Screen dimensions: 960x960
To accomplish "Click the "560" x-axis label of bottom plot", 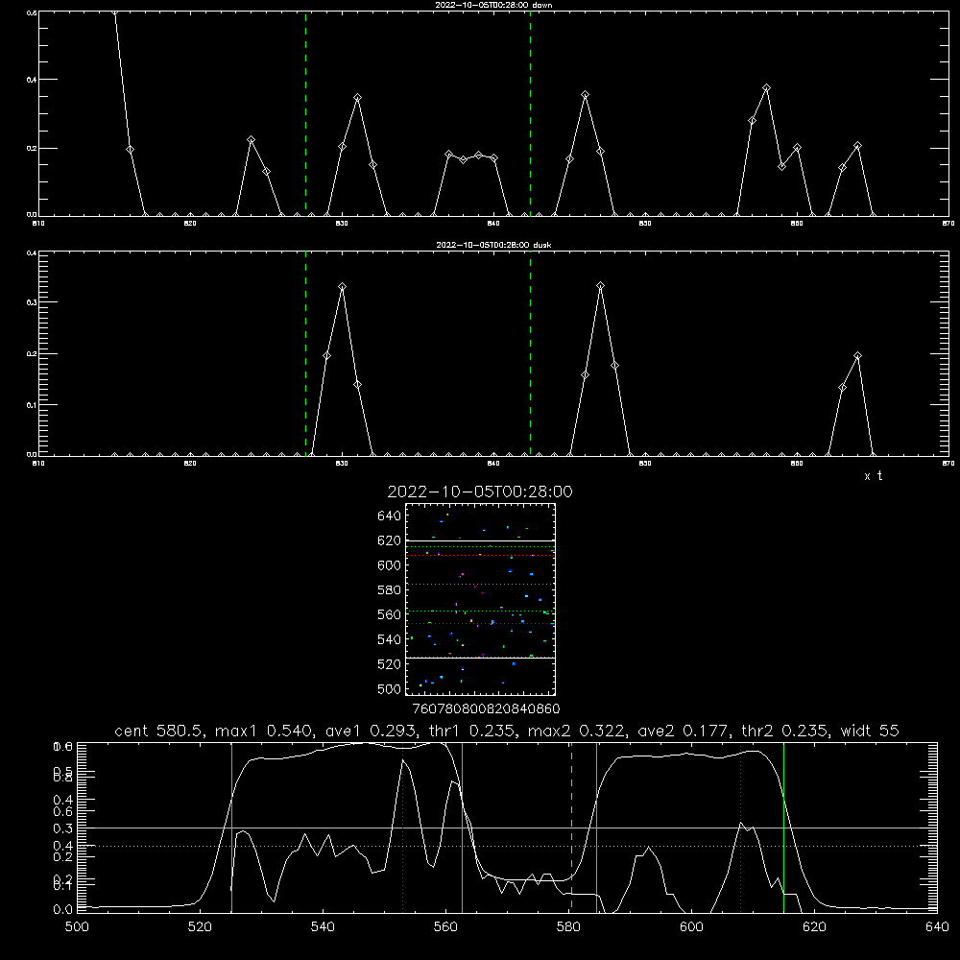I will coord(445,927).
